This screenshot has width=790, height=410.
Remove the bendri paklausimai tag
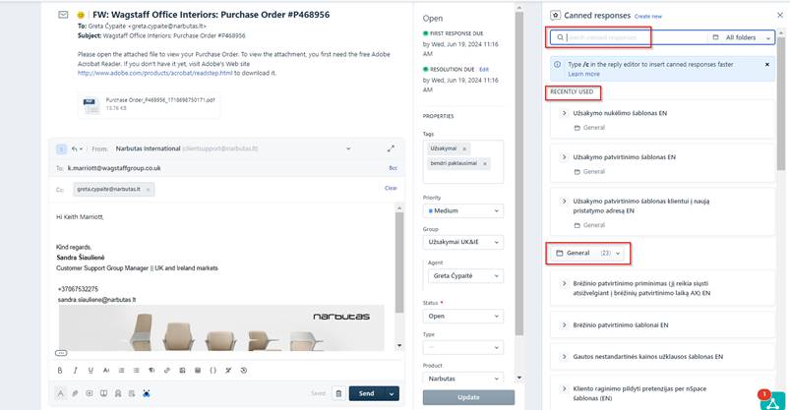coord(485,163)
